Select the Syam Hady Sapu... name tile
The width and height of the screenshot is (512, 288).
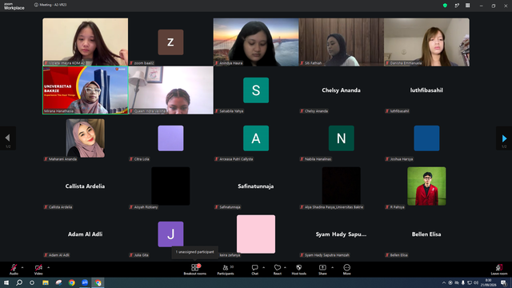342,234
